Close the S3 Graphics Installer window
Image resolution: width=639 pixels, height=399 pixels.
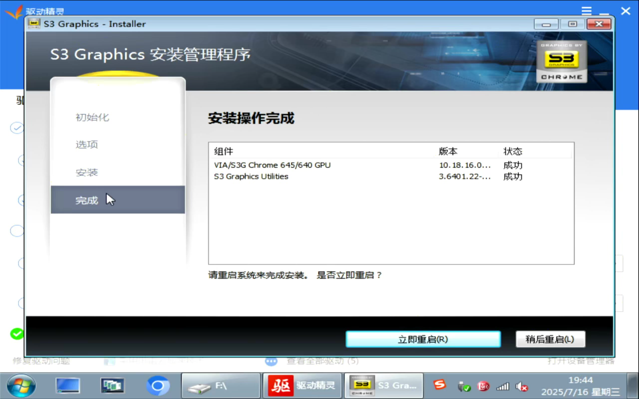click(x=599, y=24)
